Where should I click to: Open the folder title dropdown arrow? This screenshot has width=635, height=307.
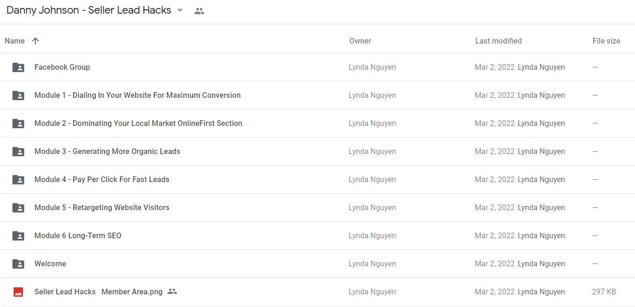(x=180, y=11)
